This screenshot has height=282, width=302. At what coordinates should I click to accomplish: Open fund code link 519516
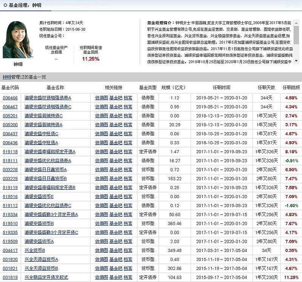[10, 197]
